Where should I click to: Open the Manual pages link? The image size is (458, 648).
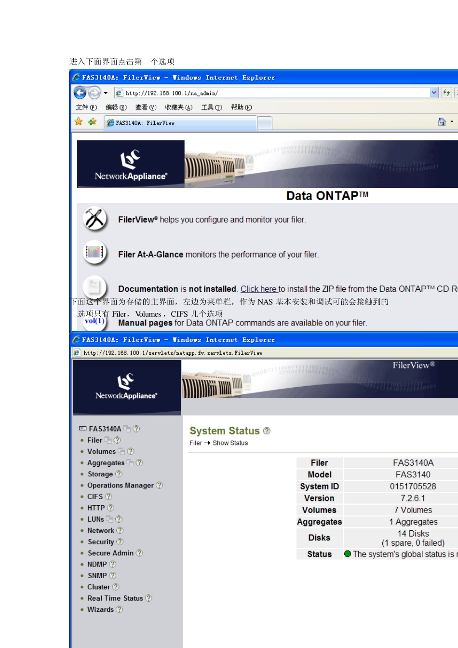pos(145,323)
